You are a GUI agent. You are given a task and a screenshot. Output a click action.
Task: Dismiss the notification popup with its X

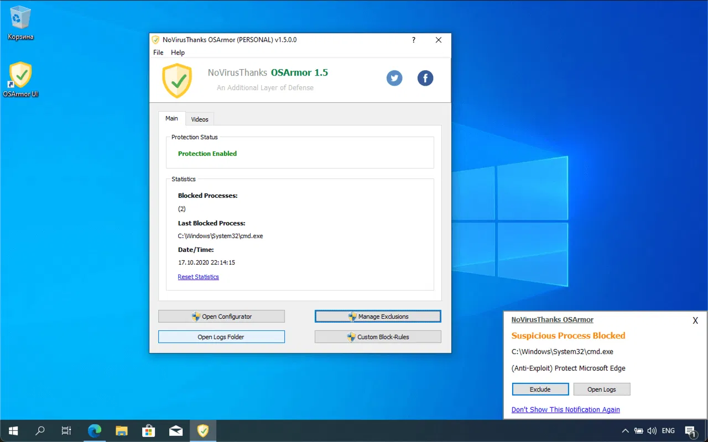[x=695, y=320]
